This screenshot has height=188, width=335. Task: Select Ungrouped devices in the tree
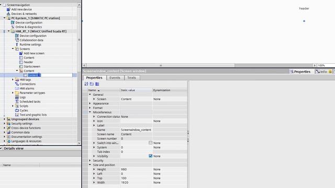pyautogui.click(x=25, y=119)
